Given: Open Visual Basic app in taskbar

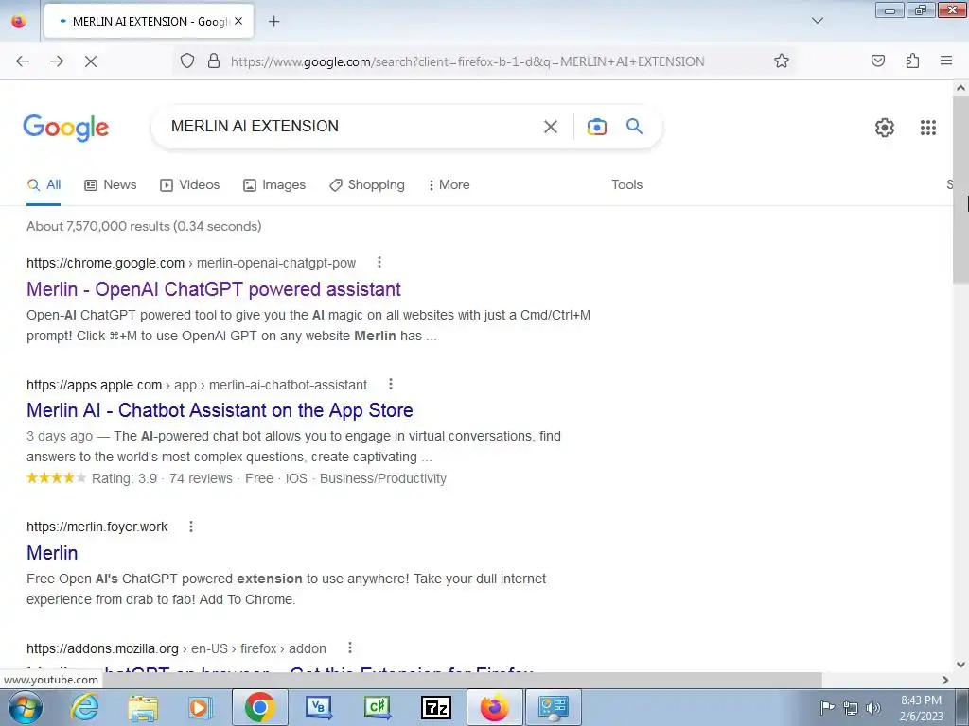Looking at the screenshot, I should 318,707.
